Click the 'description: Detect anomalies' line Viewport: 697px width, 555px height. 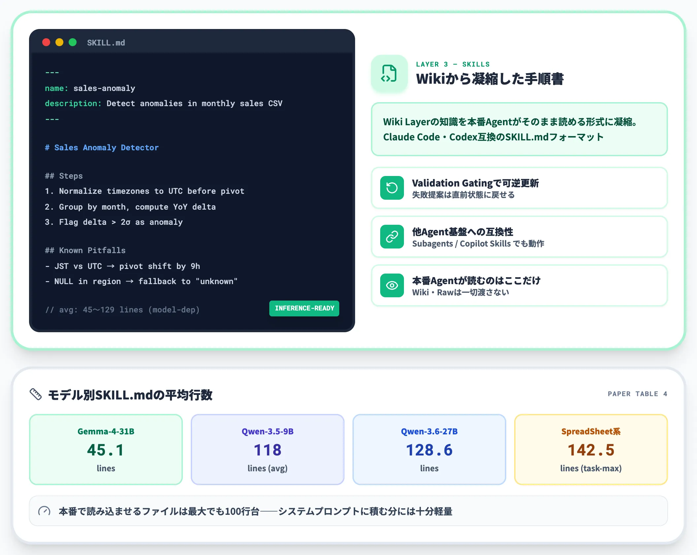click(x=164, y=103)
